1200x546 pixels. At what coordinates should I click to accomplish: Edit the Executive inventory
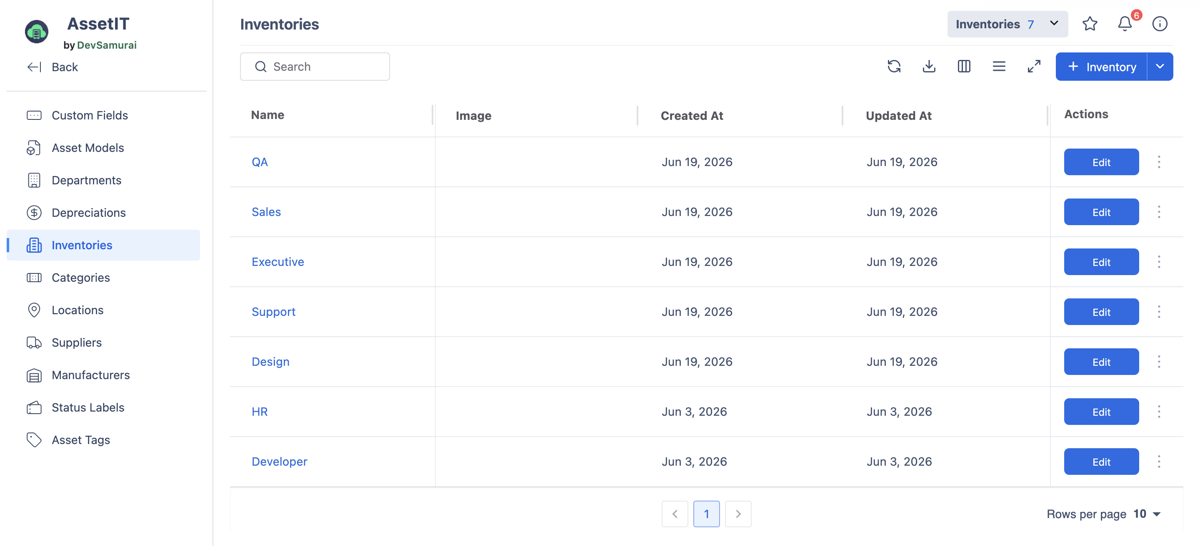1101,262
